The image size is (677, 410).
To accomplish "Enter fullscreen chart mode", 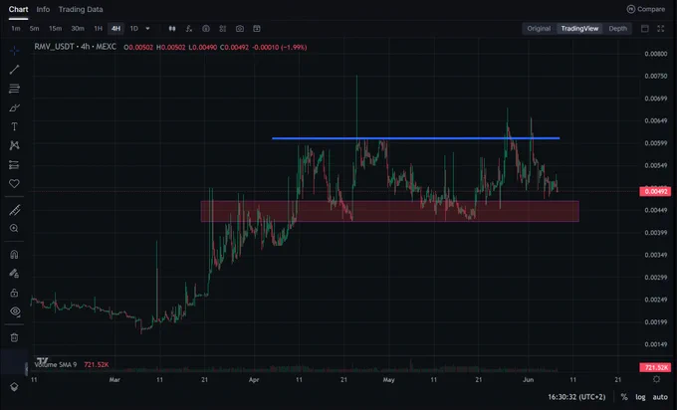I will (x=661, y=29).
